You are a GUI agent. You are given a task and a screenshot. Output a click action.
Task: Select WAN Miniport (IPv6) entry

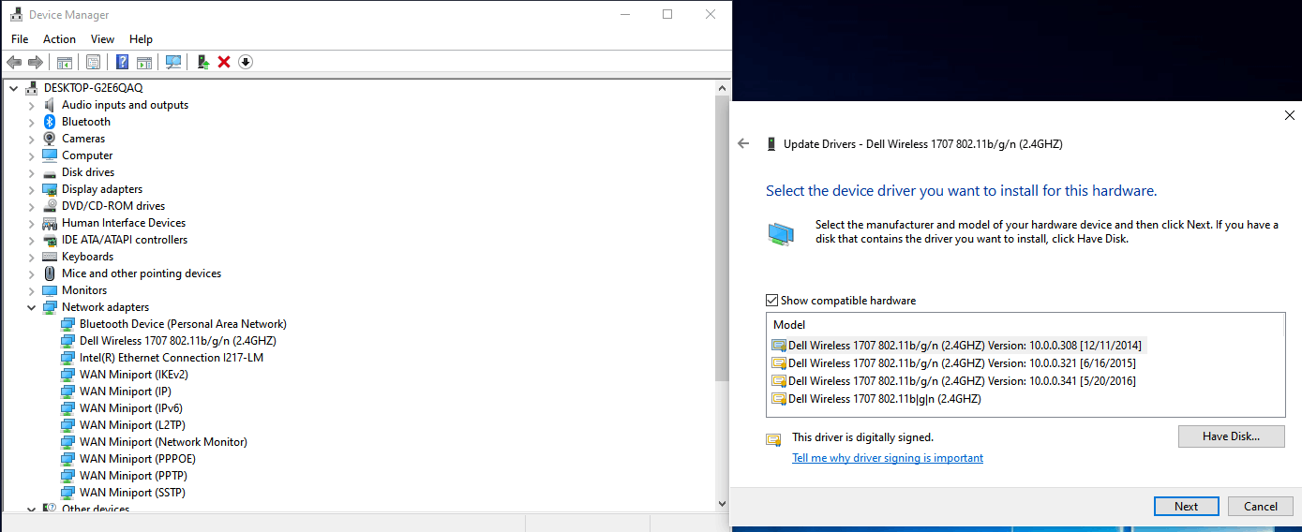[x=131, y=408]
